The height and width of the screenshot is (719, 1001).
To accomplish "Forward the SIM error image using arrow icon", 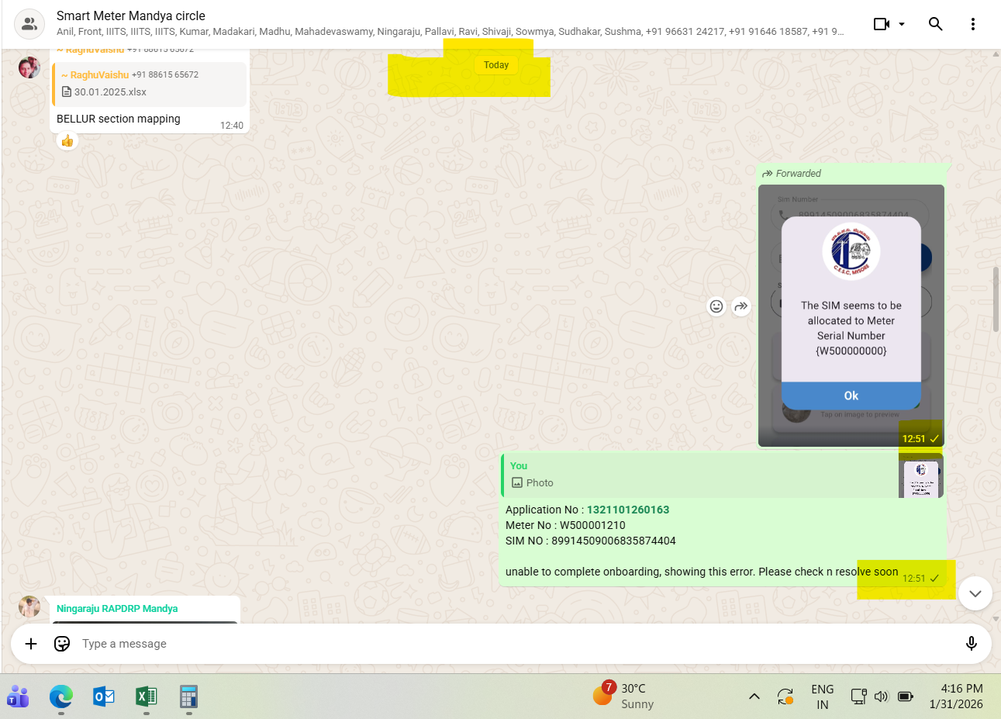I will [741, 306].
